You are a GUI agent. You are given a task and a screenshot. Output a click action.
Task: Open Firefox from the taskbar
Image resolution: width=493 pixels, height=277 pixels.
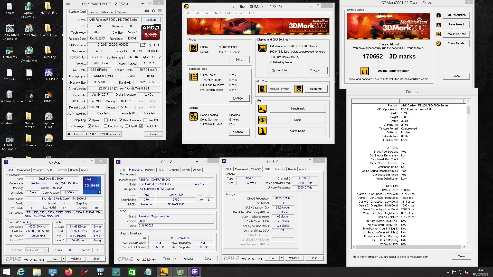click(x=69, y=272)
